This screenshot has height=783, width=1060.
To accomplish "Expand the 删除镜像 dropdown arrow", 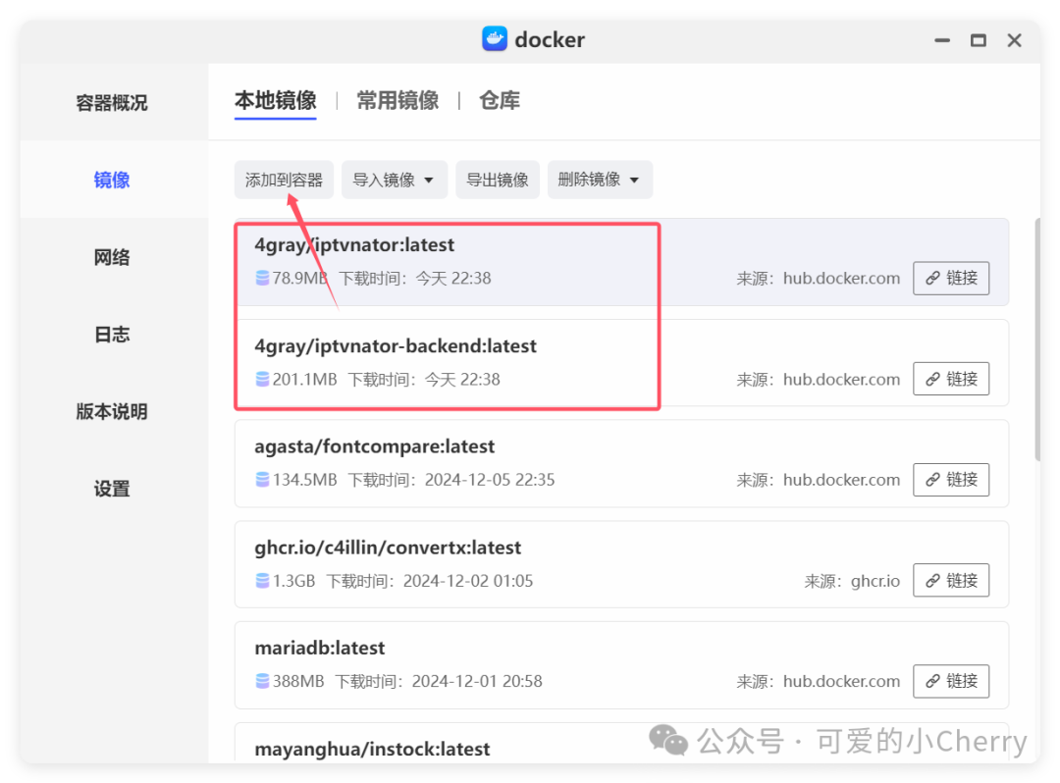I will [x=634, y=181].
